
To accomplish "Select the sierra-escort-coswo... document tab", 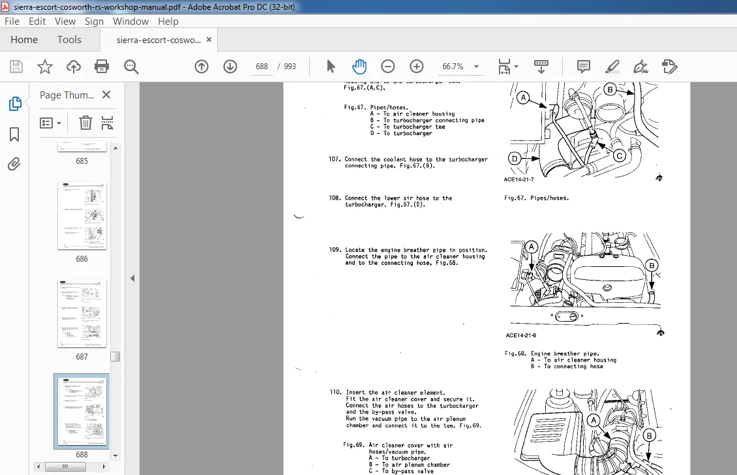I will coord(158,40).
